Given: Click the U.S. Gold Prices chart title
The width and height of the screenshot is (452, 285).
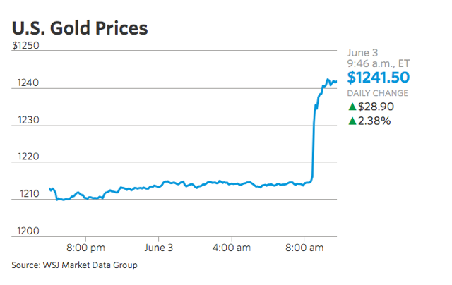Looking at the screenshot, I should point(80,29).
